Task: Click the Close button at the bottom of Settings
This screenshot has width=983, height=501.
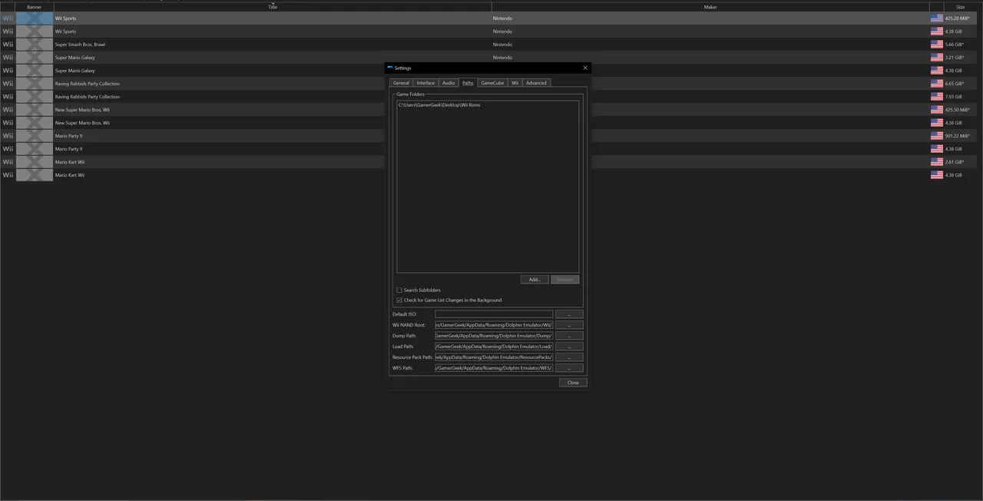Action: [x=573, y=383]
